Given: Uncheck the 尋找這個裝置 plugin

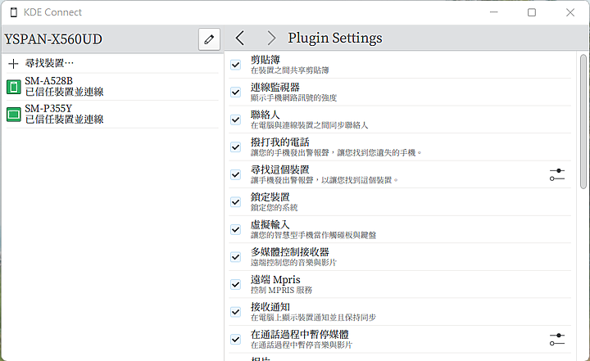Looking at the screenshot, I should tap(235, 174).
